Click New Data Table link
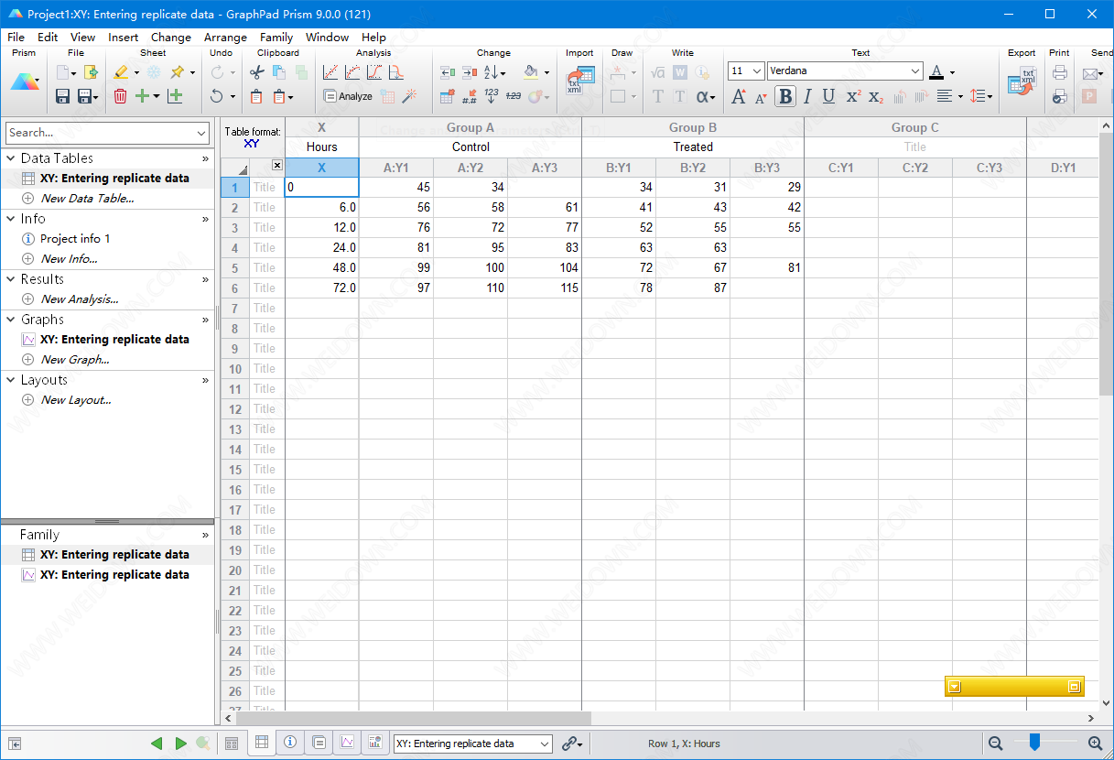This screenshot has height=760, width=1114. [87, 199]
